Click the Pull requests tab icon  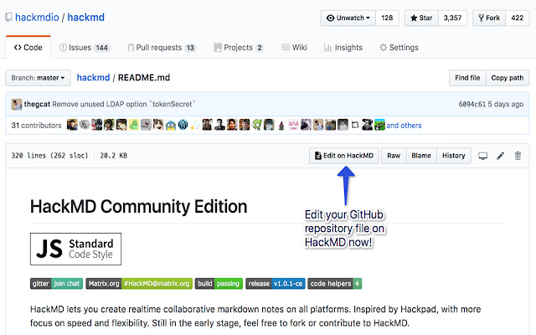coord(131,48)
